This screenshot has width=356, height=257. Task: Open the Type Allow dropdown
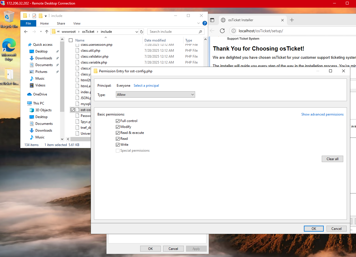pyautogui.click(x=155, y=95)
